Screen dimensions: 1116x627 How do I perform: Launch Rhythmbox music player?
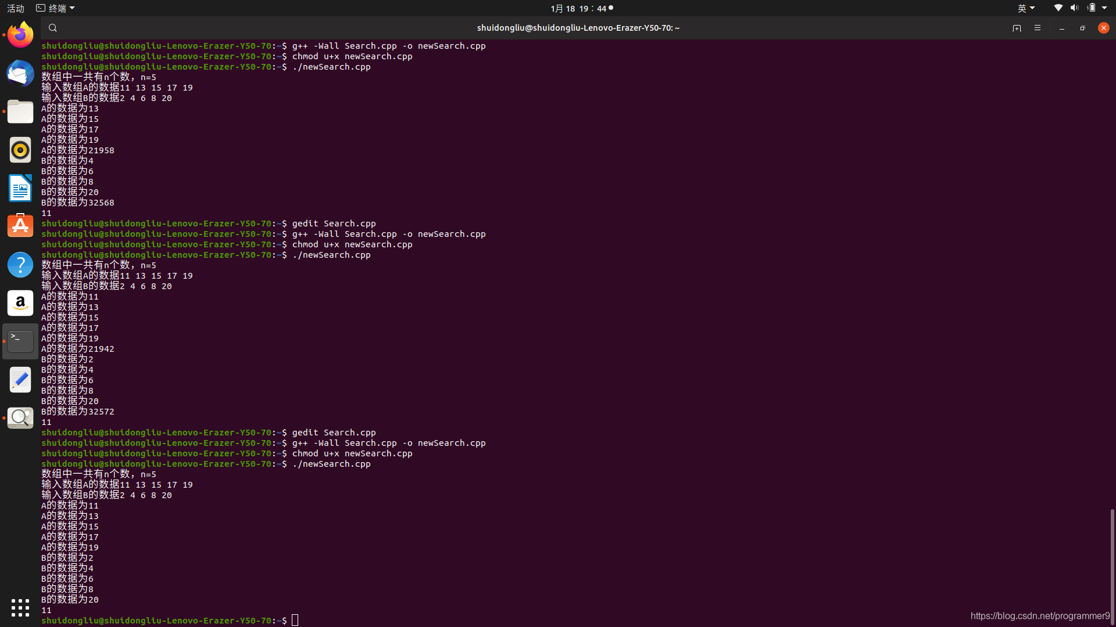[20, 150]
